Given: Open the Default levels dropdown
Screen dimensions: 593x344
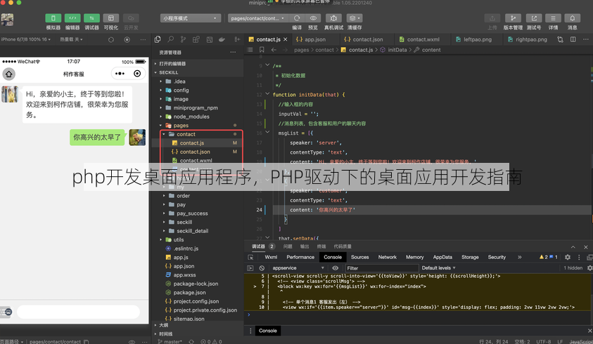Looking at the screenshot, I should point(438,268).
